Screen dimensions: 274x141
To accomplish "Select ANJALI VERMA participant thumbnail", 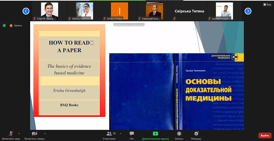I will [x=85, y=11].
